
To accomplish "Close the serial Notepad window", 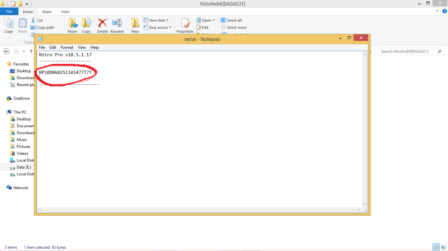I will [361, 38].
